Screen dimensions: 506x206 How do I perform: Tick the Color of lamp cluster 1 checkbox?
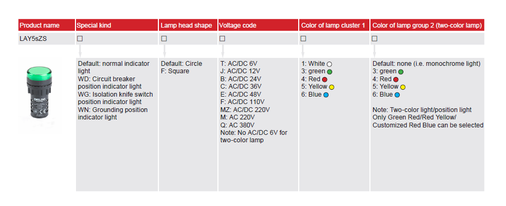[x=303, y=39]
